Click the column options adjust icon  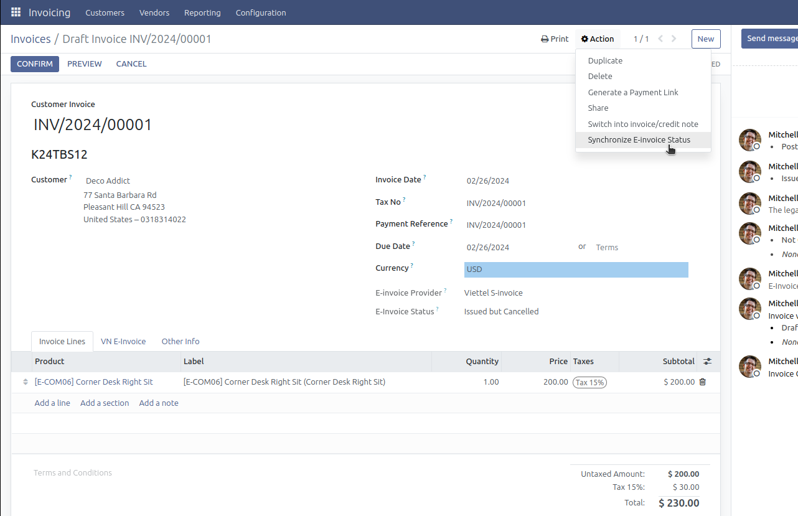[x=707, y=361]
